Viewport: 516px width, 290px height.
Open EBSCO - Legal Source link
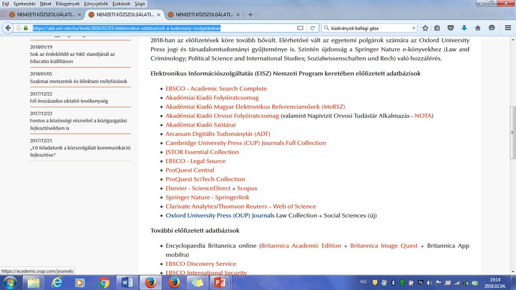click(196, 161)
